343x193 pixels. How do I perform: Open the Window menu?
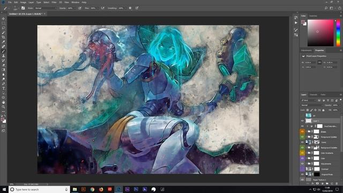pos(75,2)
